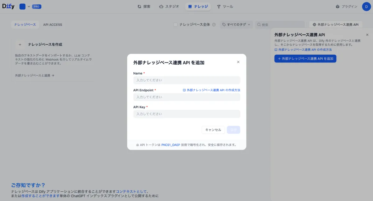Click the Name input field

tap(187, 80)
